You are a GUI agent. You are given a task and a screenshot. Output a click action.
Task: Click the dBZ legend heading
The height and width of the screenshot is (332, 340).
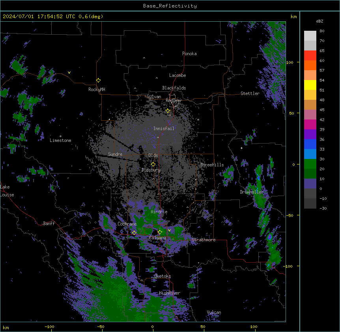coord(319,21)
